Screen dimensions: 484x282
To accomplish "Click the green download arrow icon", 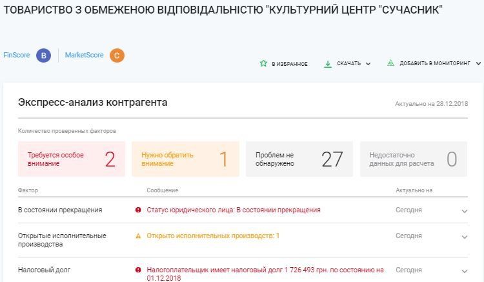I will 328,64.
